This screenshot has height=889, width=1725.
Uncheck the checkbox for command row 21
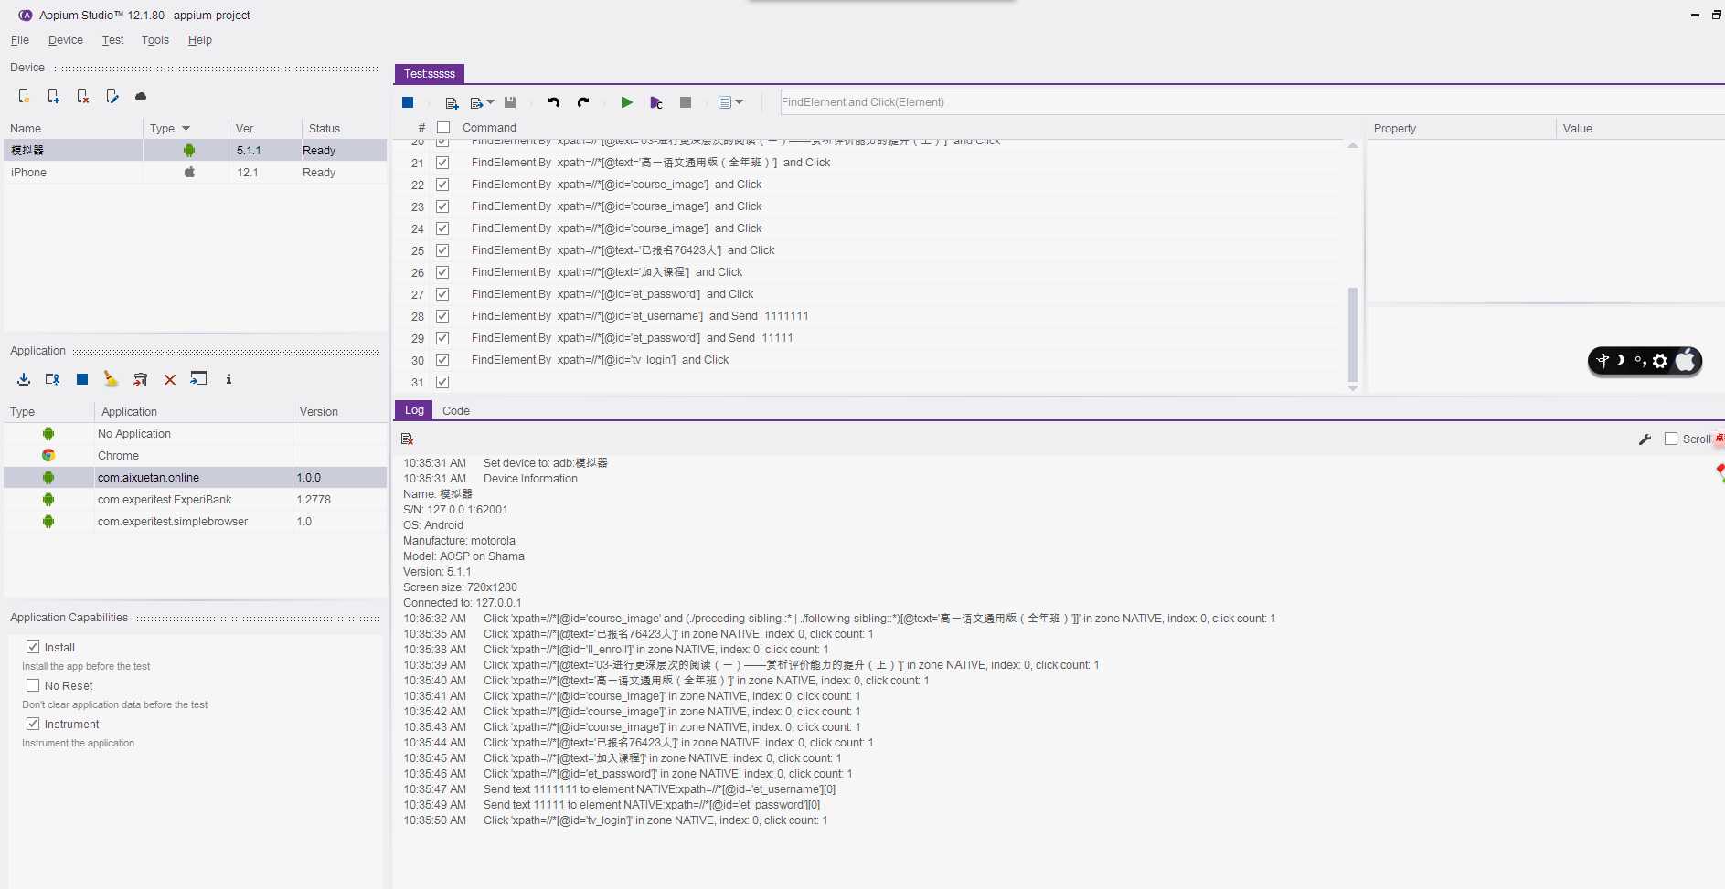click(442, 163)
